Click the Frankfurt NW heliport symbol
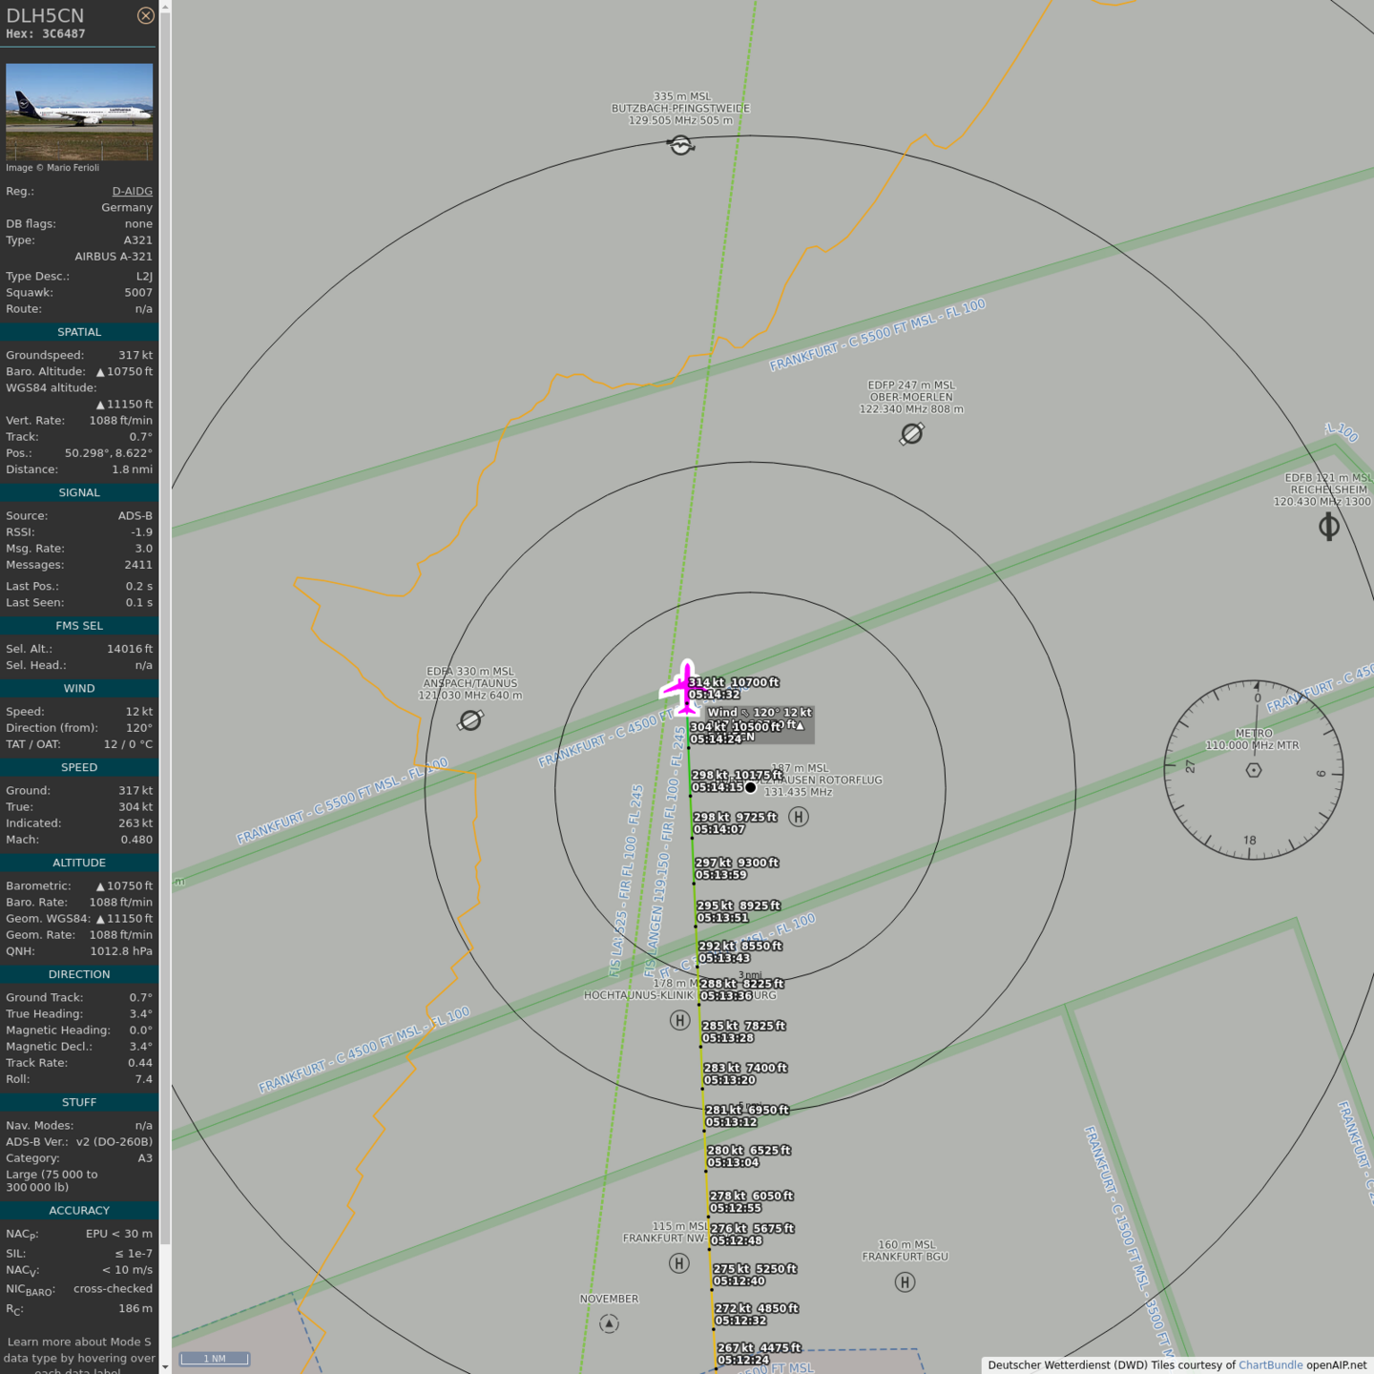This screenshot has height=1374, width=1374. click(678, 1263)
